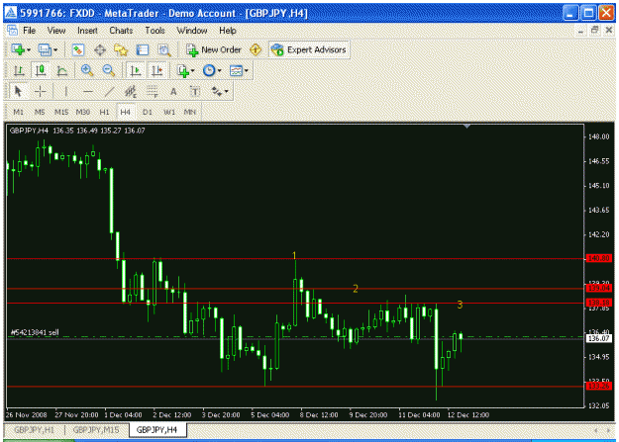Click the New Order button
Viewport: 619px width, 442px height.
point(214,49)
